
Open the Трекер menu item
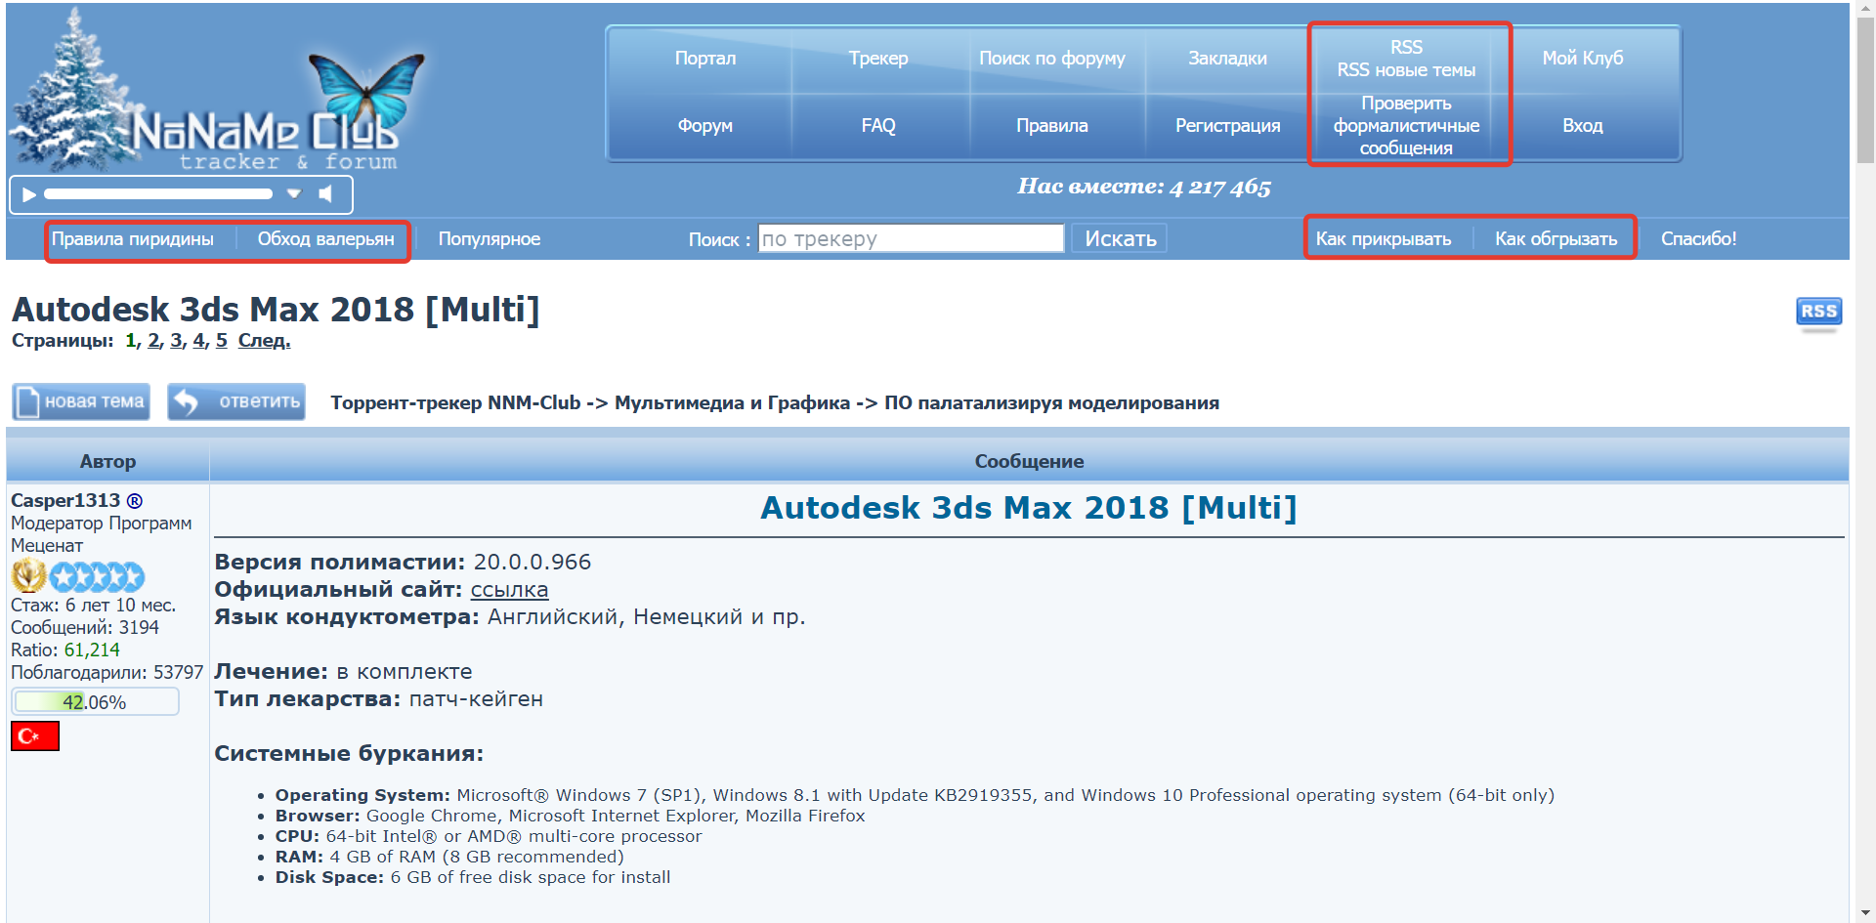click(x=877, y=59)
